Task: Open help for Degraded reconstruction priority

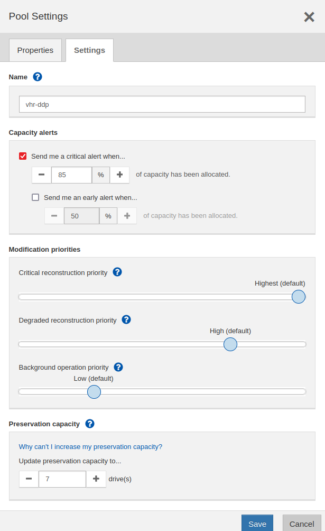Action: pyautogui.click(x=126, y=319)
